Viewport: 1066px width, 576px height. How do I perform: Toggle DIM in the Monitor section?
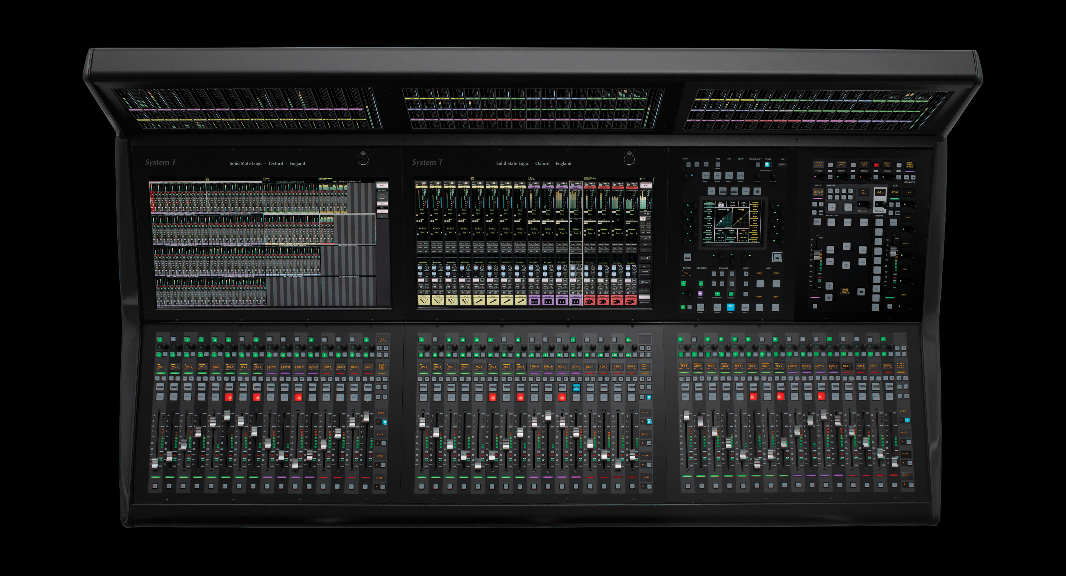point(832,207)
